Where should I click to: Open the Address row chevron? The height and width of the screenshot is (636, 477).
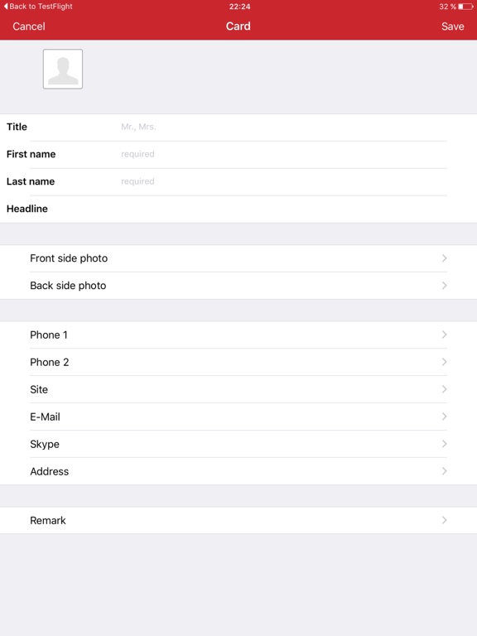point(445,471)
